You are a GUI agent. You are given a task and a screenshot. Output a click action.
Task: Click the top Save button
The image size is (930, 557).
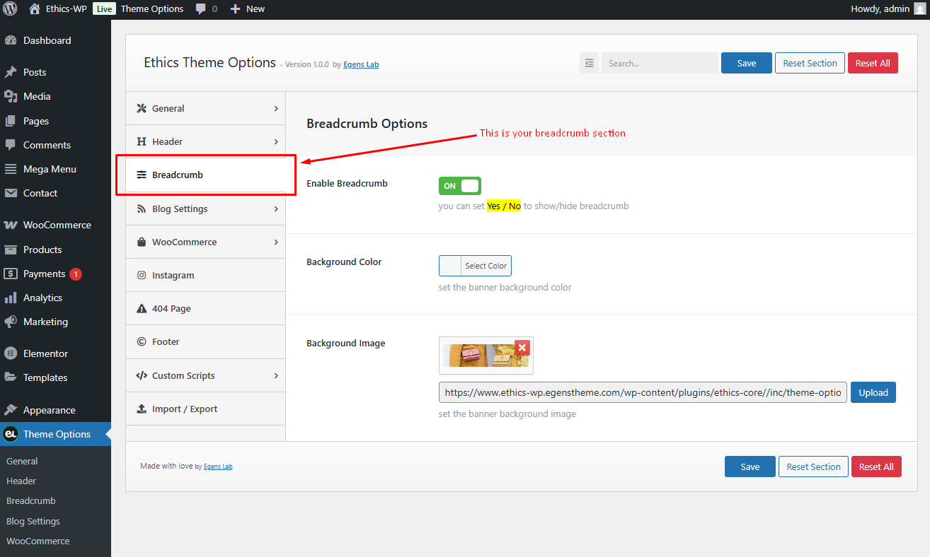pos(747,63)
